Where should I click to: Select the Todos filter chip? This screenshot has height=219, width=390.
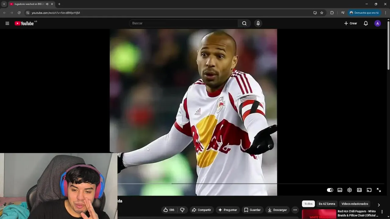(308, 204)
